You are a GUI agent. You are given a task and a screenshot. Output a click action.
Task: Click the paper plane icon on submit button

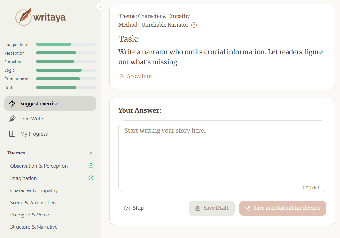coord(247,208)
